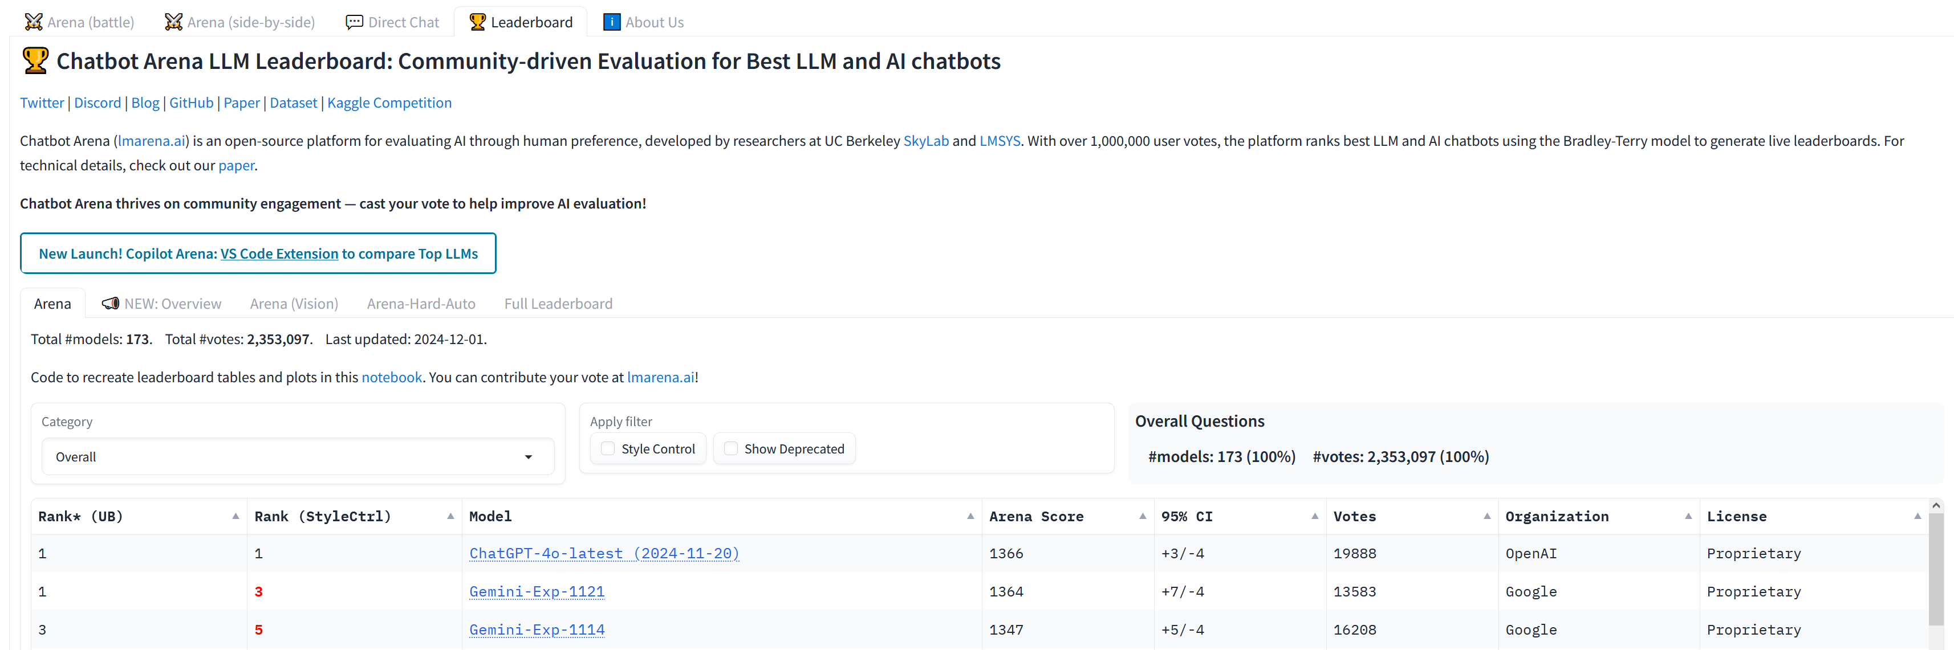Click the 95% CI cell +5/-4

click(1240, 629)
